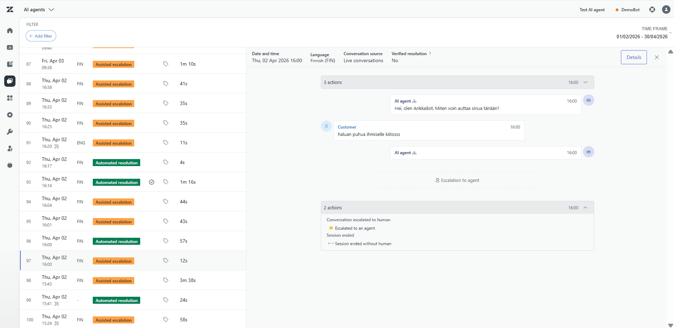The image size is (674, 328).
Task: Select the Automated resolution badge in row 92
Action: click(x=116, y=163)
